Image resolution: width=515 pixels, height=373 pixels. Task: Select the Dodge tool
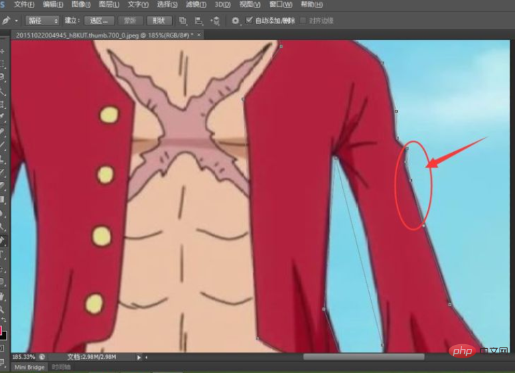[2, 226]
